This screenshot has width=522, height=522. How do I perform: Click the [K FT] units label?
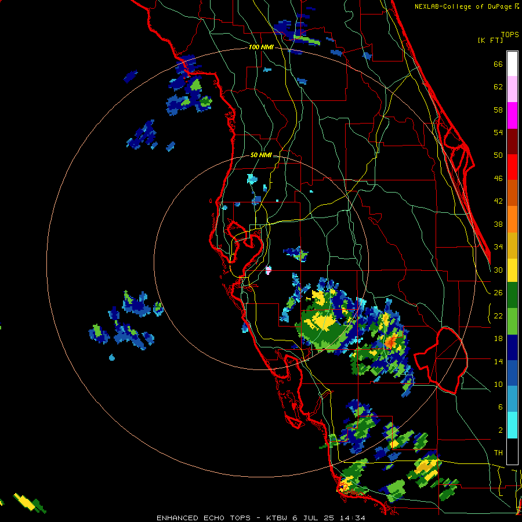pyautogui.click(x=490, y=40)
